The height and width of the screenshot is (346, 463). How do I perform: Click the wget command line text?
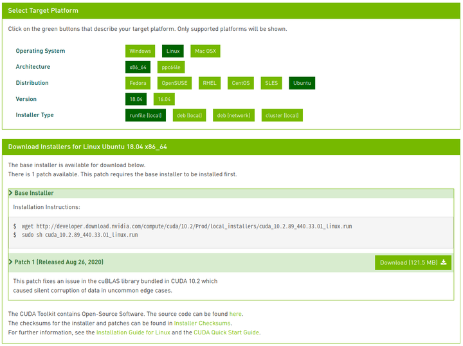tap(187, 226)
